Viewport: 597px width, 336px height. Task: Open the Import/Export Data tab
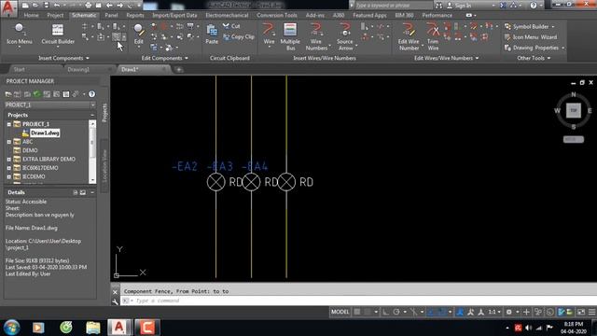(x=174, y=15)
